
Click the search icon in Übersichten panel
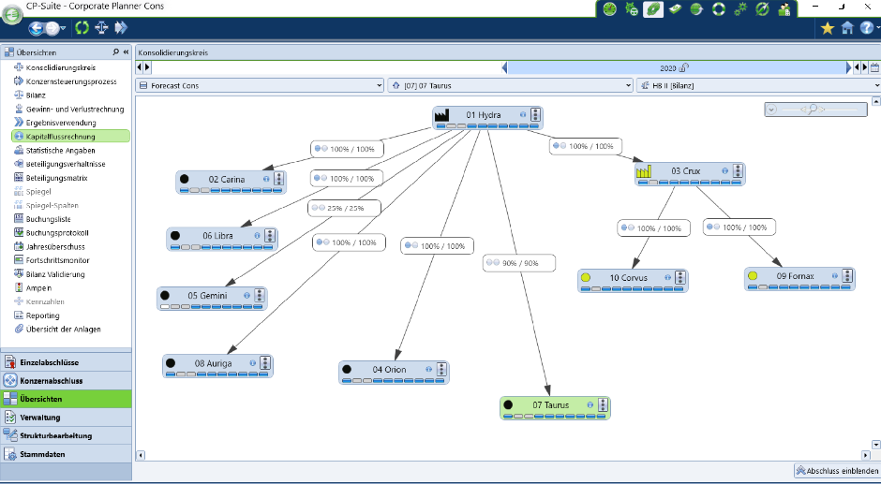(115, 51)
